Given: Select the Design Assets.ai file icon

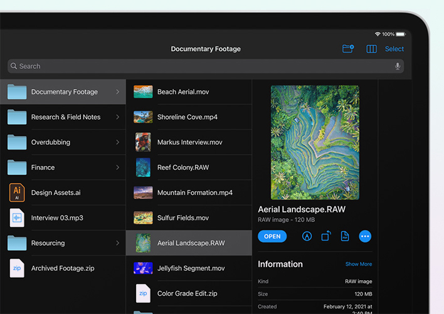Looking at the screenshot, I should click(17, 192).
